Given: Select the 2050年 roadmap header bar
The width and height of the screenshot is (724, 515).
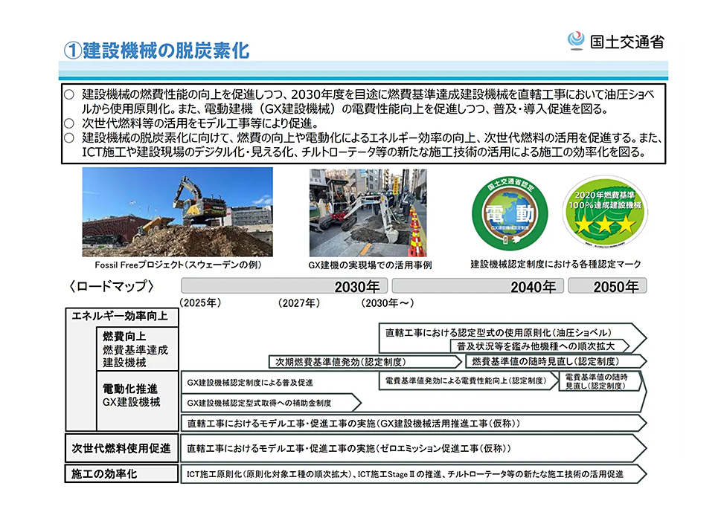Looking at the screenshot, I should (607, 286).
